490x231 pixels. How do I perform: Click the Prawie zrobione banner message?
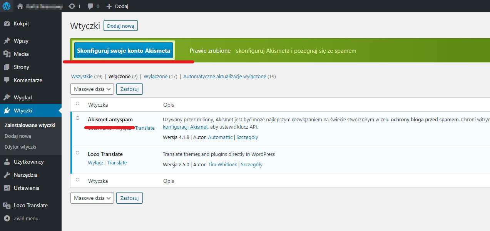tap(273, 50)
